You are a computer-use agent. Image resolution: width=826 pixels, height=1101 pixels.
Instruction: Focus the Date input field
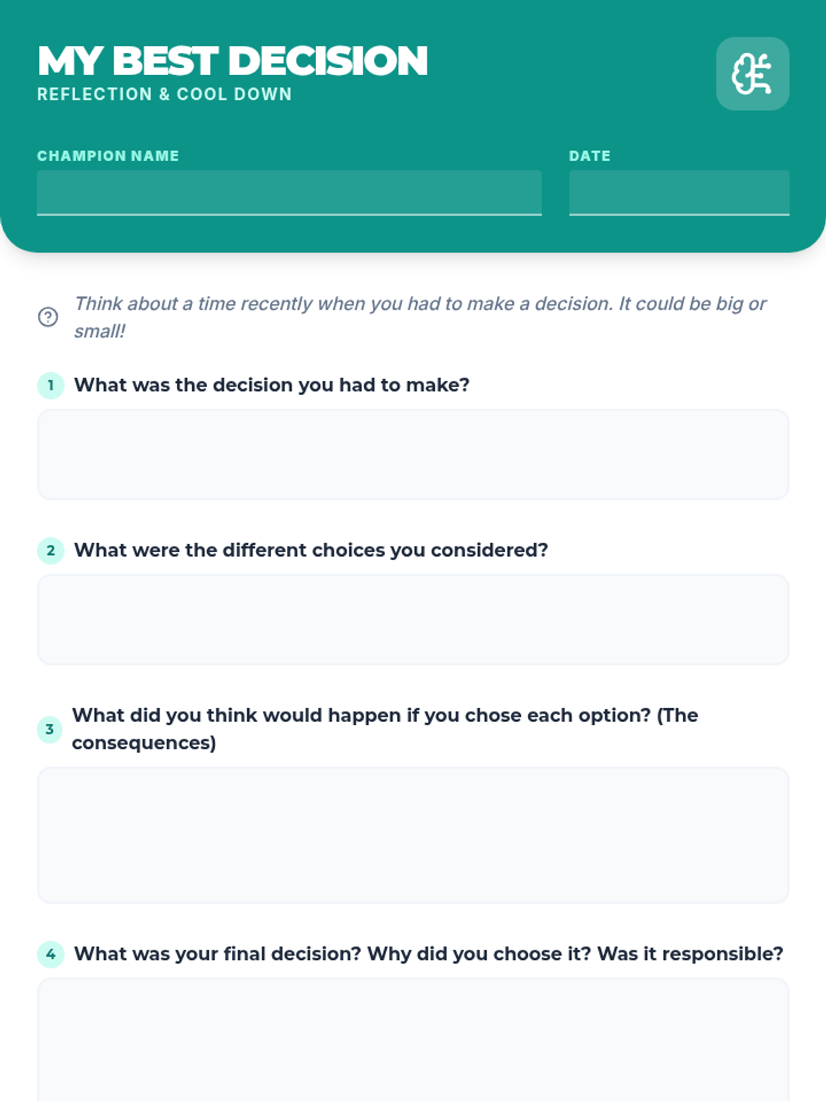[679, 193]
